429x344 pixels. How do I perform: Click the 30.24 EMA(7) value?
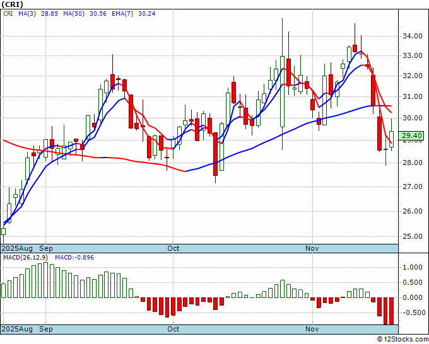pyautogui.click(x=146, y=13)
